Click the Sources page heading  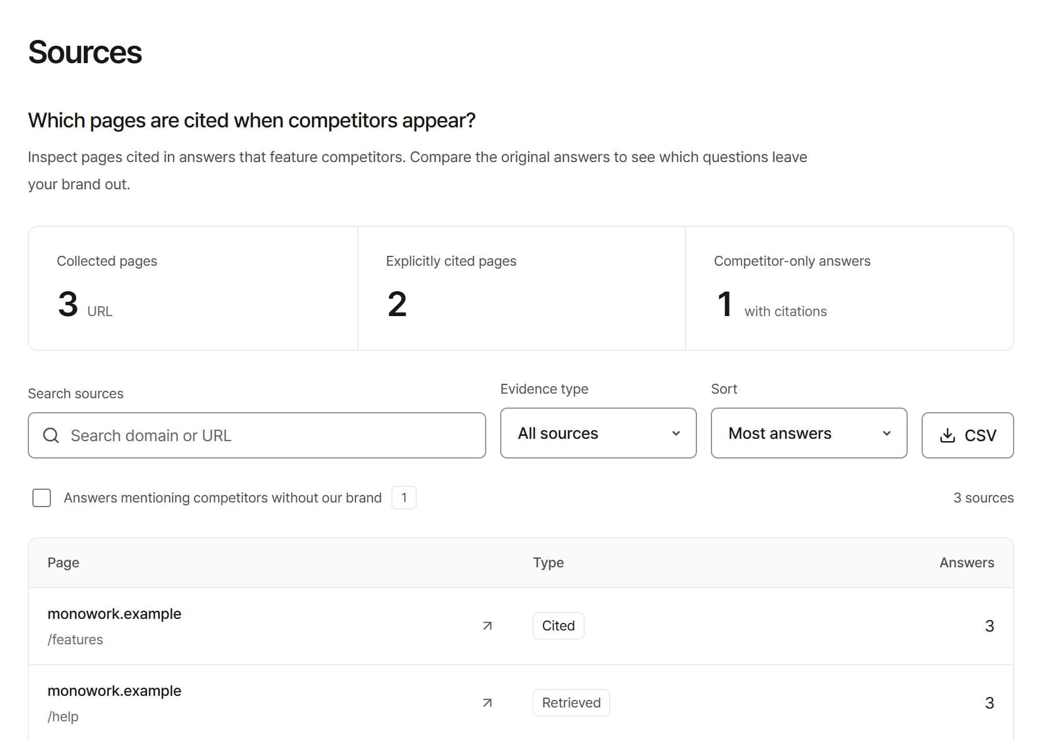click(85, 52)
